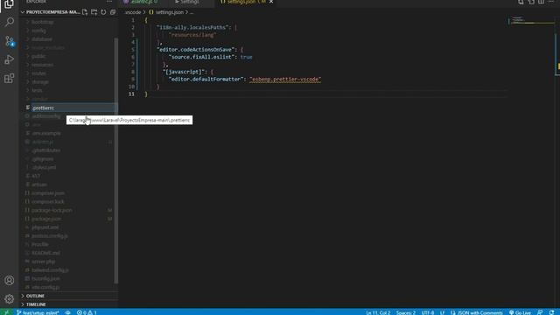Click the Refresh Explorer icon
The image size is (560, 315).
click(103, 12)
